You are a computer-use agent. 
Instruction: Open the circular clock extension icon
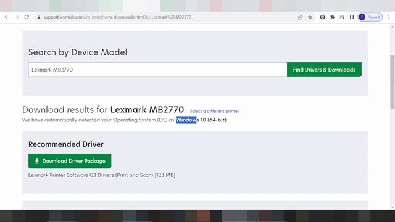tap(322, 17)
